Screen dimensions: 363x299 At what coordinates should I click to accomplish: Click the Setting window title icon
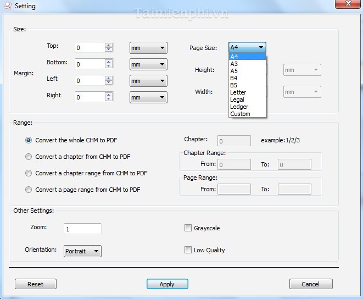tap(7, 5)
